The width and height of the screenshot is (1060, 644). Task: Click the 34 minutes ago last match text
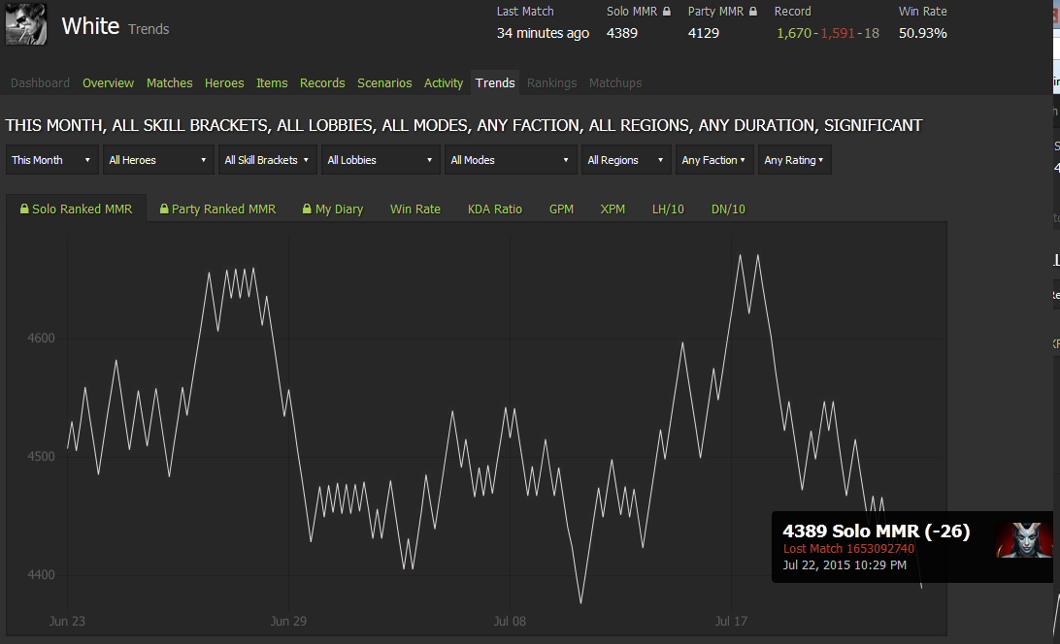tap(543, 33)
